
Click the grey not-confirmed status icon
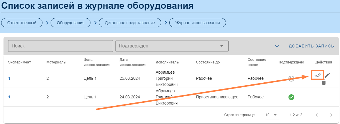click(291, 78)
